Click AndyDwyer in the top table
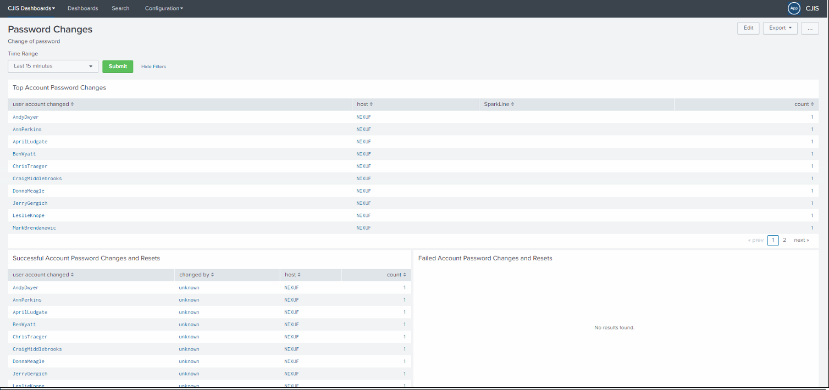 pyautogui.click(x=26, y=117)
